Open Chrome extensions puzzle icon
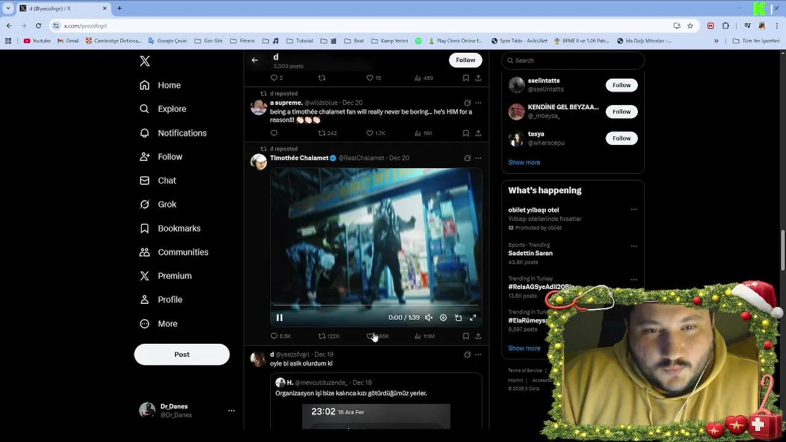Screen dimensions: 786x442 (x=726, y=26)
